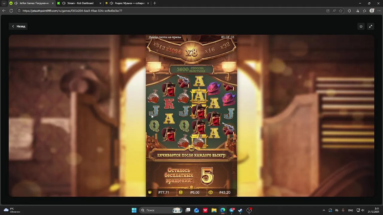383x215 pixels.
Task: Click the red K symbol on reels
Action: [169, 104]
